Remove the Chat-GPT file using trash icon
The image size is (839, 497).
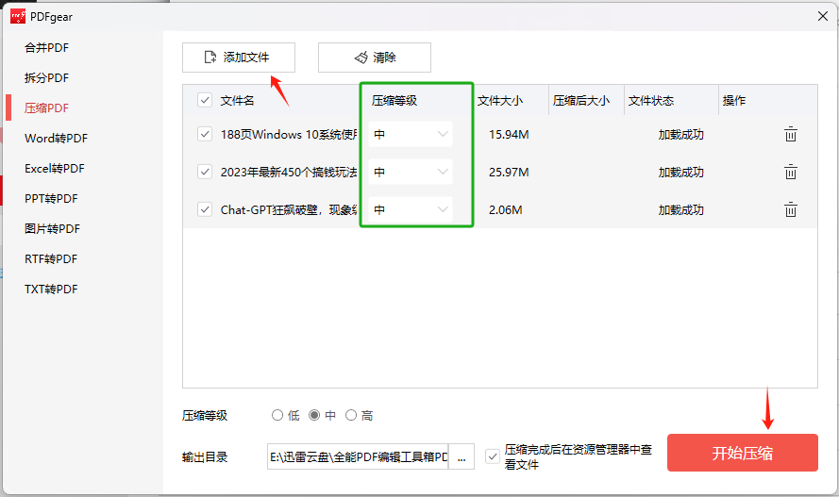(x=791, y=210)
